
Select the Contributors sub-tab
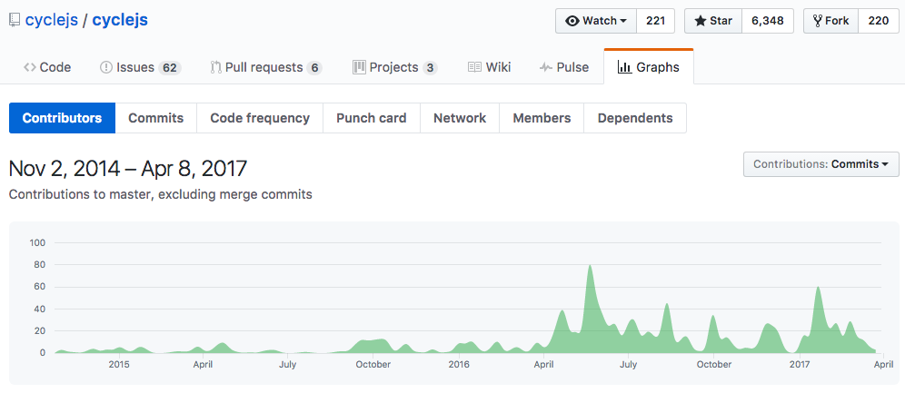[x=63, y=118]
